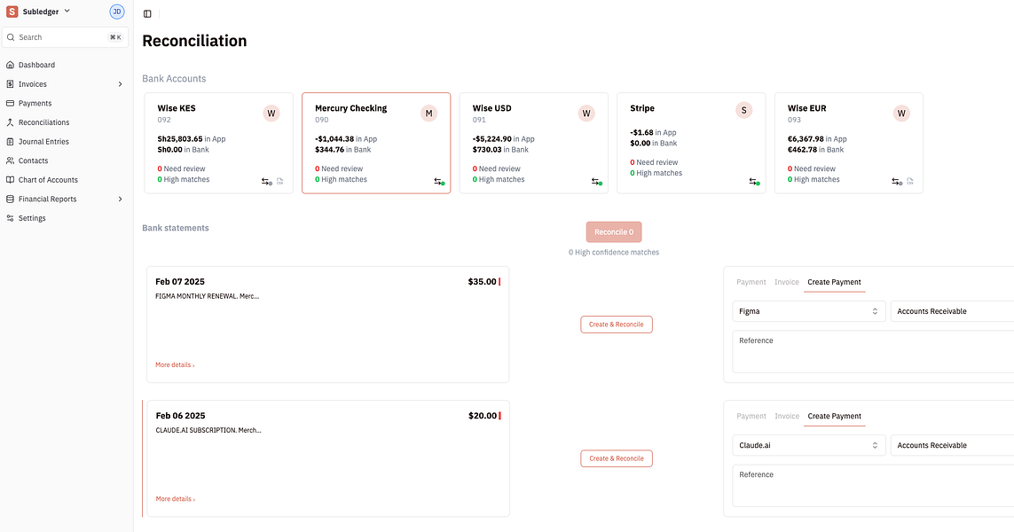Click sync arrows icon on Wise USD card
This screenshot has height=532, width=1014.
(x=596, y=181)
